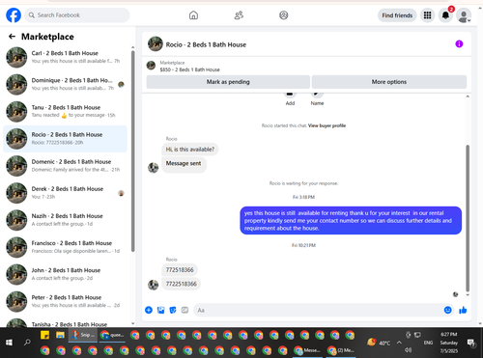Open Tanu's conversation

(x=65, y=111)
